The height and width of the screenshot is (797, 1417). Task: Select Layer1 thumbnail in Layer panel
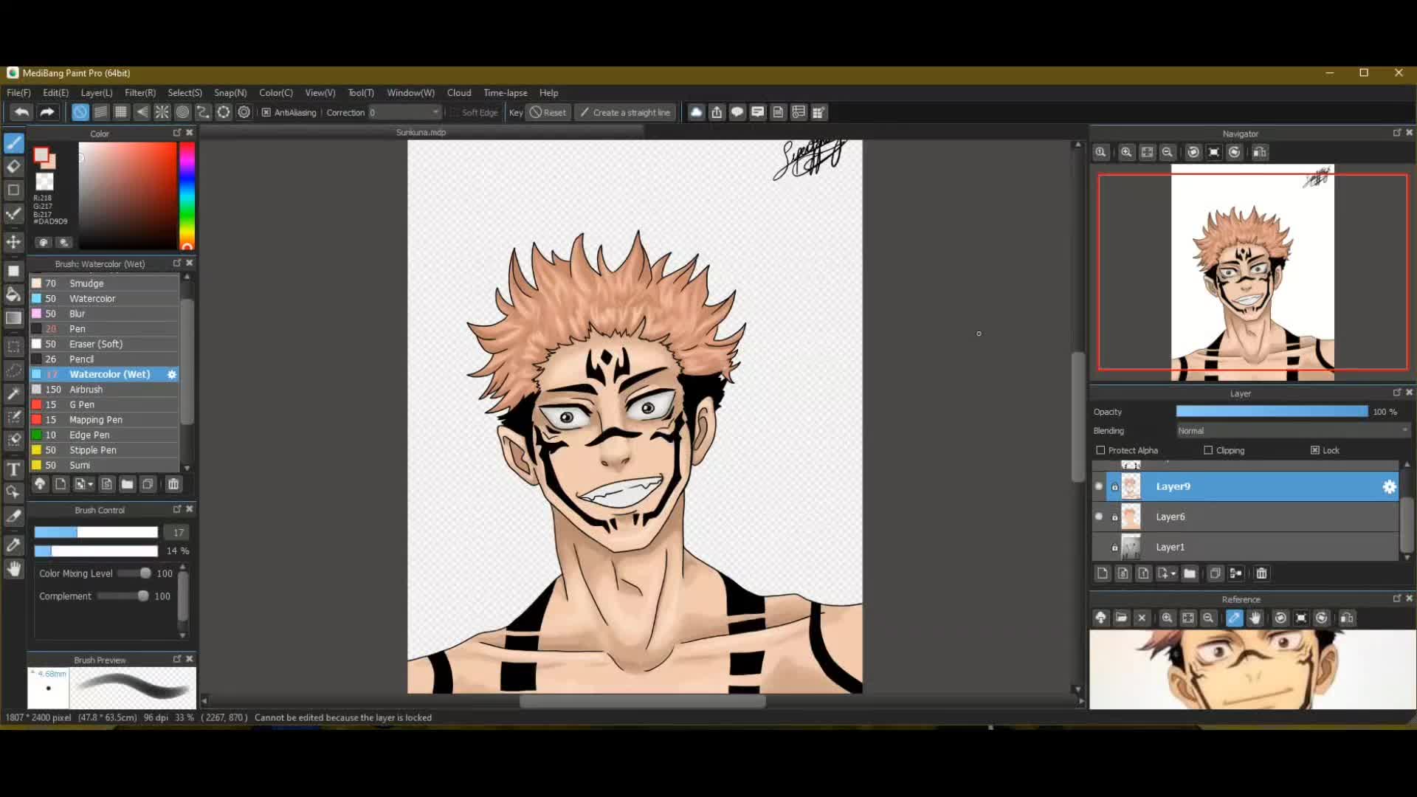point(1131,547)
